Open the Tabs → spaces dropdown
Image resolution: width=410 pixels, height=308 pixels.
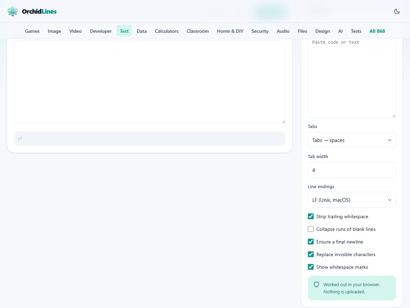[x=352, y=140]
